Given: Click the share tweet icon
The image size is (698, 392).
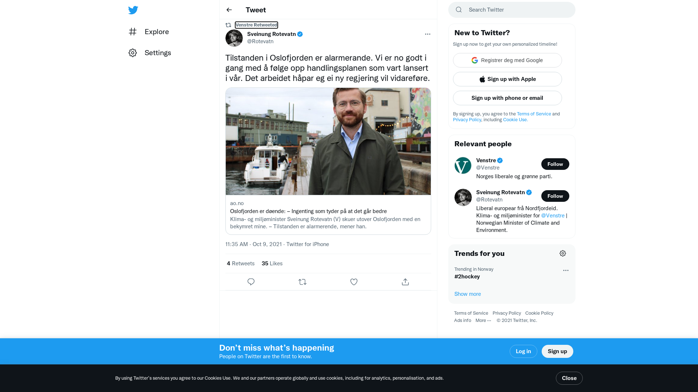Looking at the screenshot, I should pyautogui.click(x=405, y=282).
